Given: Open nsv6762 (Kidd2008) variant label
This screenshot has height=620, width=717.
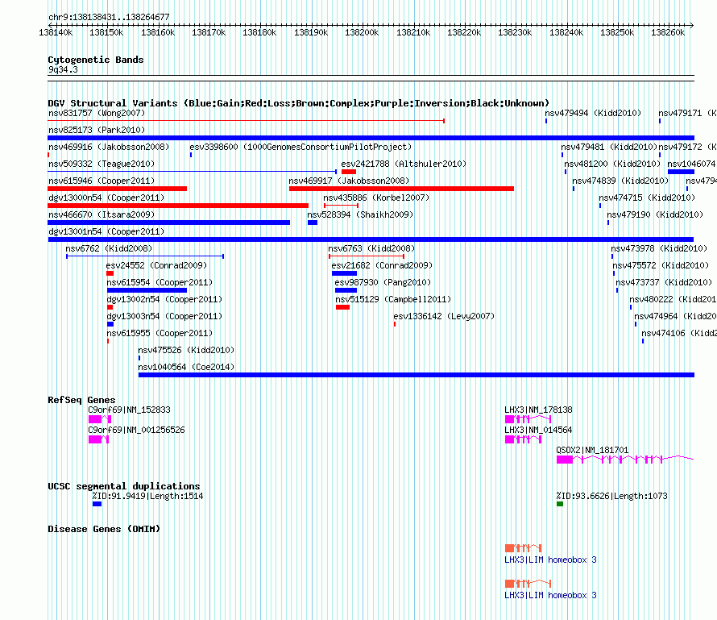Looking at the screenshot, I should (109, 248).
